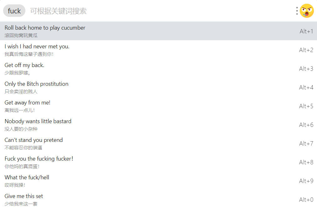The height and width of the screenshot is (208, 317).
Task: Click the Alt+1 shortcut label
Action: coord(306,31)
